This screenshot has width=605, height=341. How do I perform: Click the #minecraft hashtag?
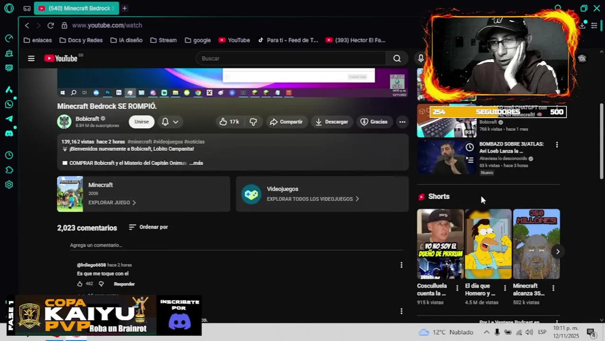click(140, 142)
